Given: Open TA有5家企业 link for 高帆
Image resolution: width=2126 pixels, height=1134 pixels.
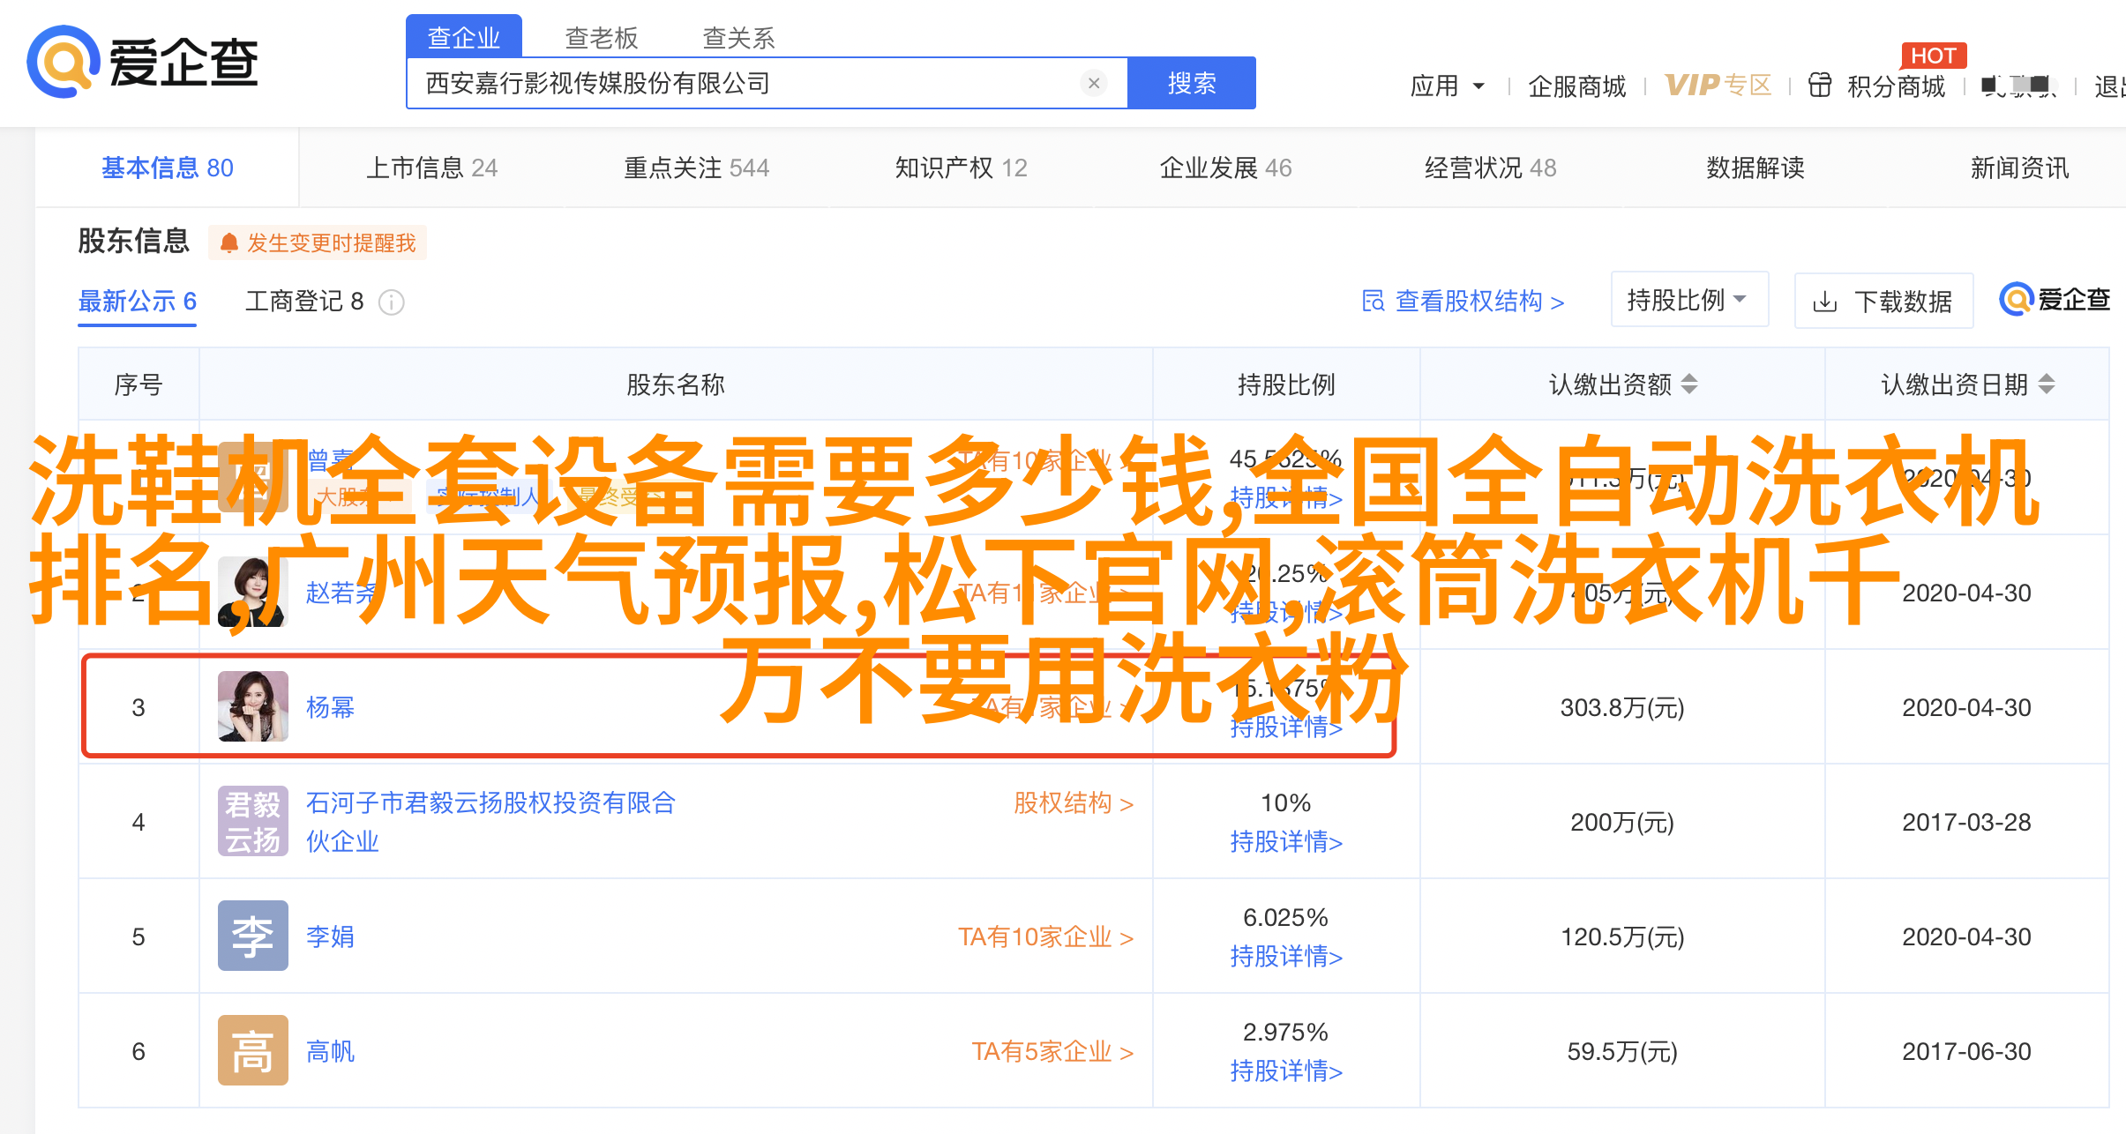Looking at the screenshot, I should pyautogui.click(x=1052, y=1051).
